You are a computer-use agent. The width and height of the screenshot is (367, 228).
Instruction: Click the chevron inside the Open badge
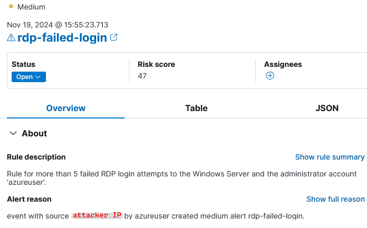point(38,77)
